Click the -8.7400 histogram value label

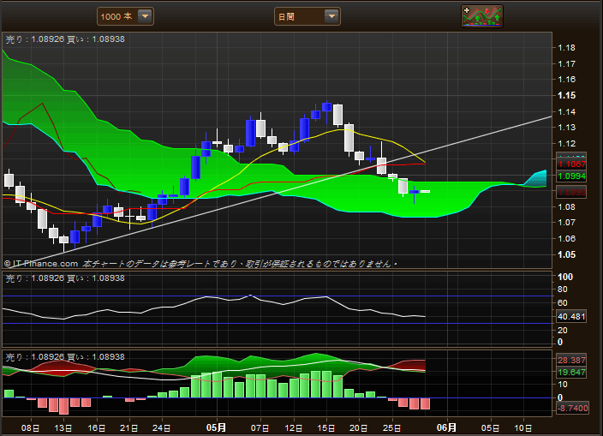573,408
